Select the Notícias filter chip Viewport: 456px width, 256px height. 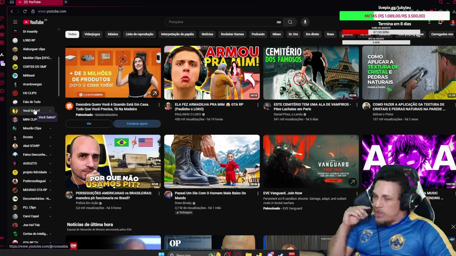pyautogui.click(x=207, y=34)
